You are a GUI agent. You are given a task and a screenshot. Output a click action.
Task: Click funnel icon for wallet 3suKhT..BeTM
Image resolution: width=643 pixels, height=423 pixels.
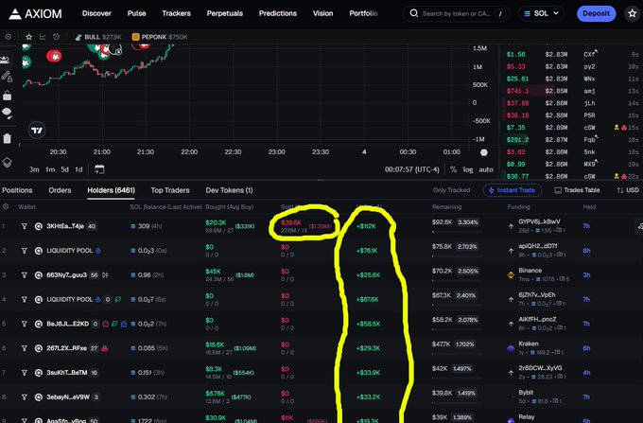[x=25, y=373]
